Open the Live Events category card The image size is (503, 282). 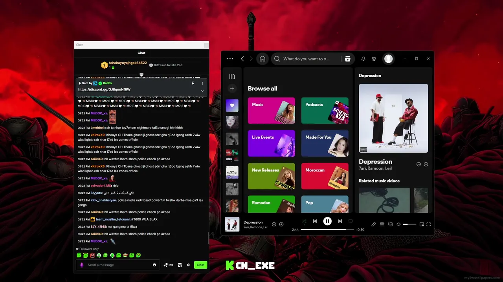[x=271, y=143]
